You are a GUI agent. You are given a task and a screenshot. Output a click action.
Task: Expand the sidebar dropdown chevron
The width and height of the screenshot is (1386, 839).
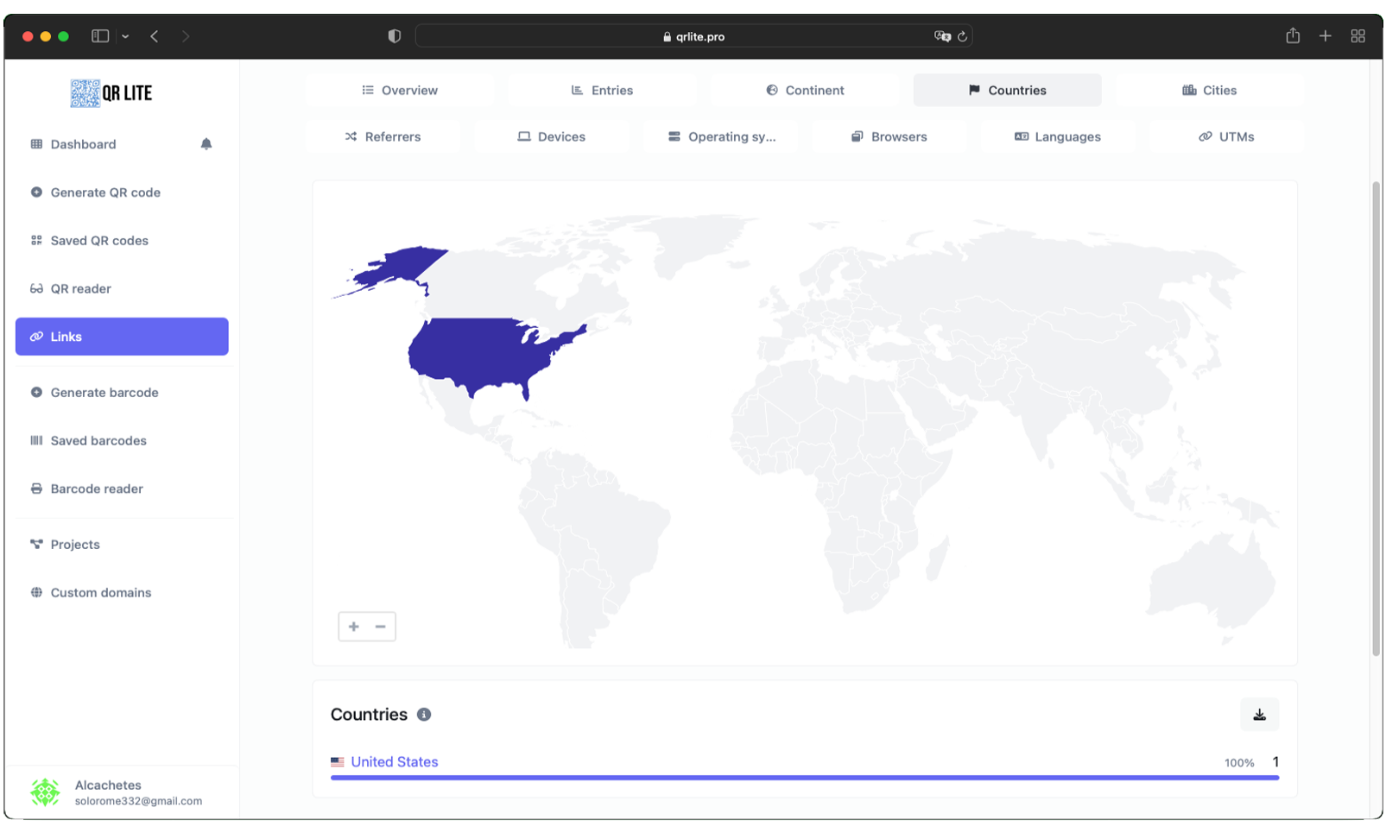click(x=125, y=36)
